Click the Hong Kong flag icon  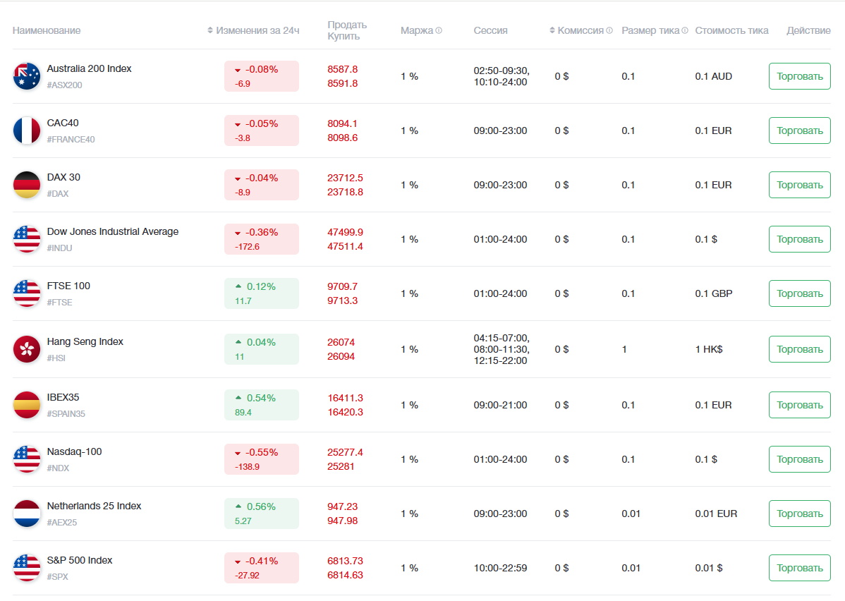[27, 349]
